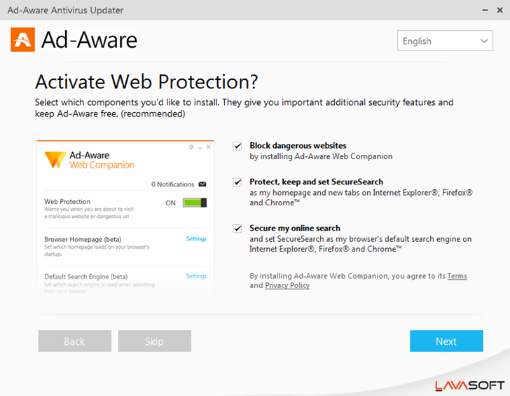Uncheck Block dangerous websites
This screenshot has height=396, width=510.
[x=237, y=146]
